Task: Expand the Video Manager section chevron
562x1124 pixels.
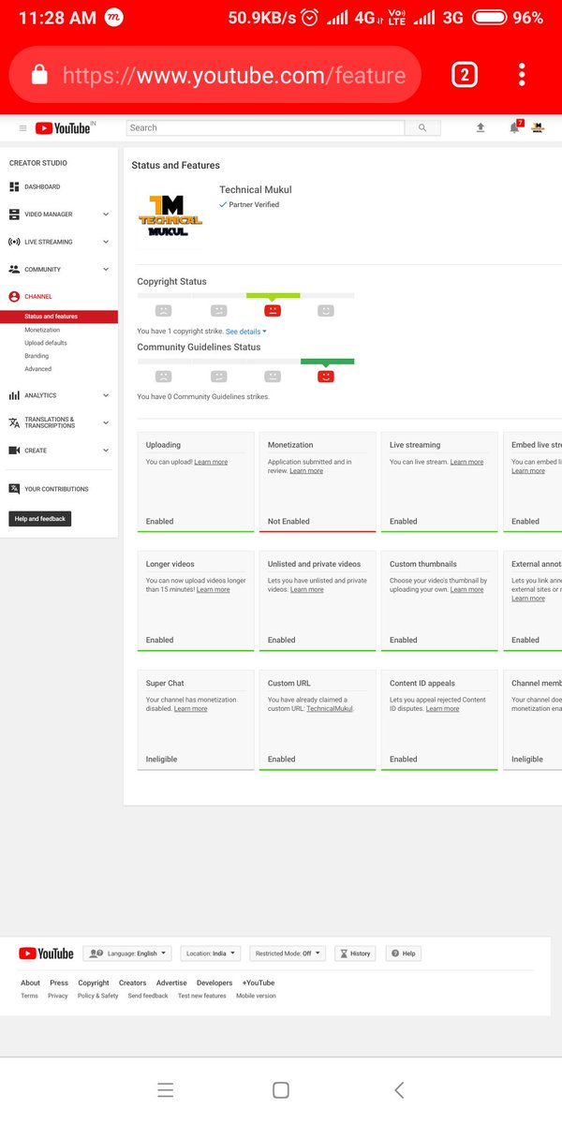Action: tap(106, 214)
